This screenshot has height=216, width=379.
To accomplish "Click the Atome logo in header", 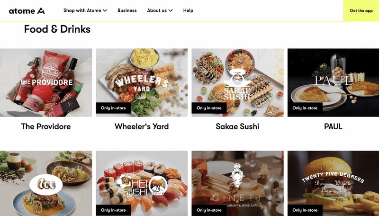I will click(x=27, y=10).
